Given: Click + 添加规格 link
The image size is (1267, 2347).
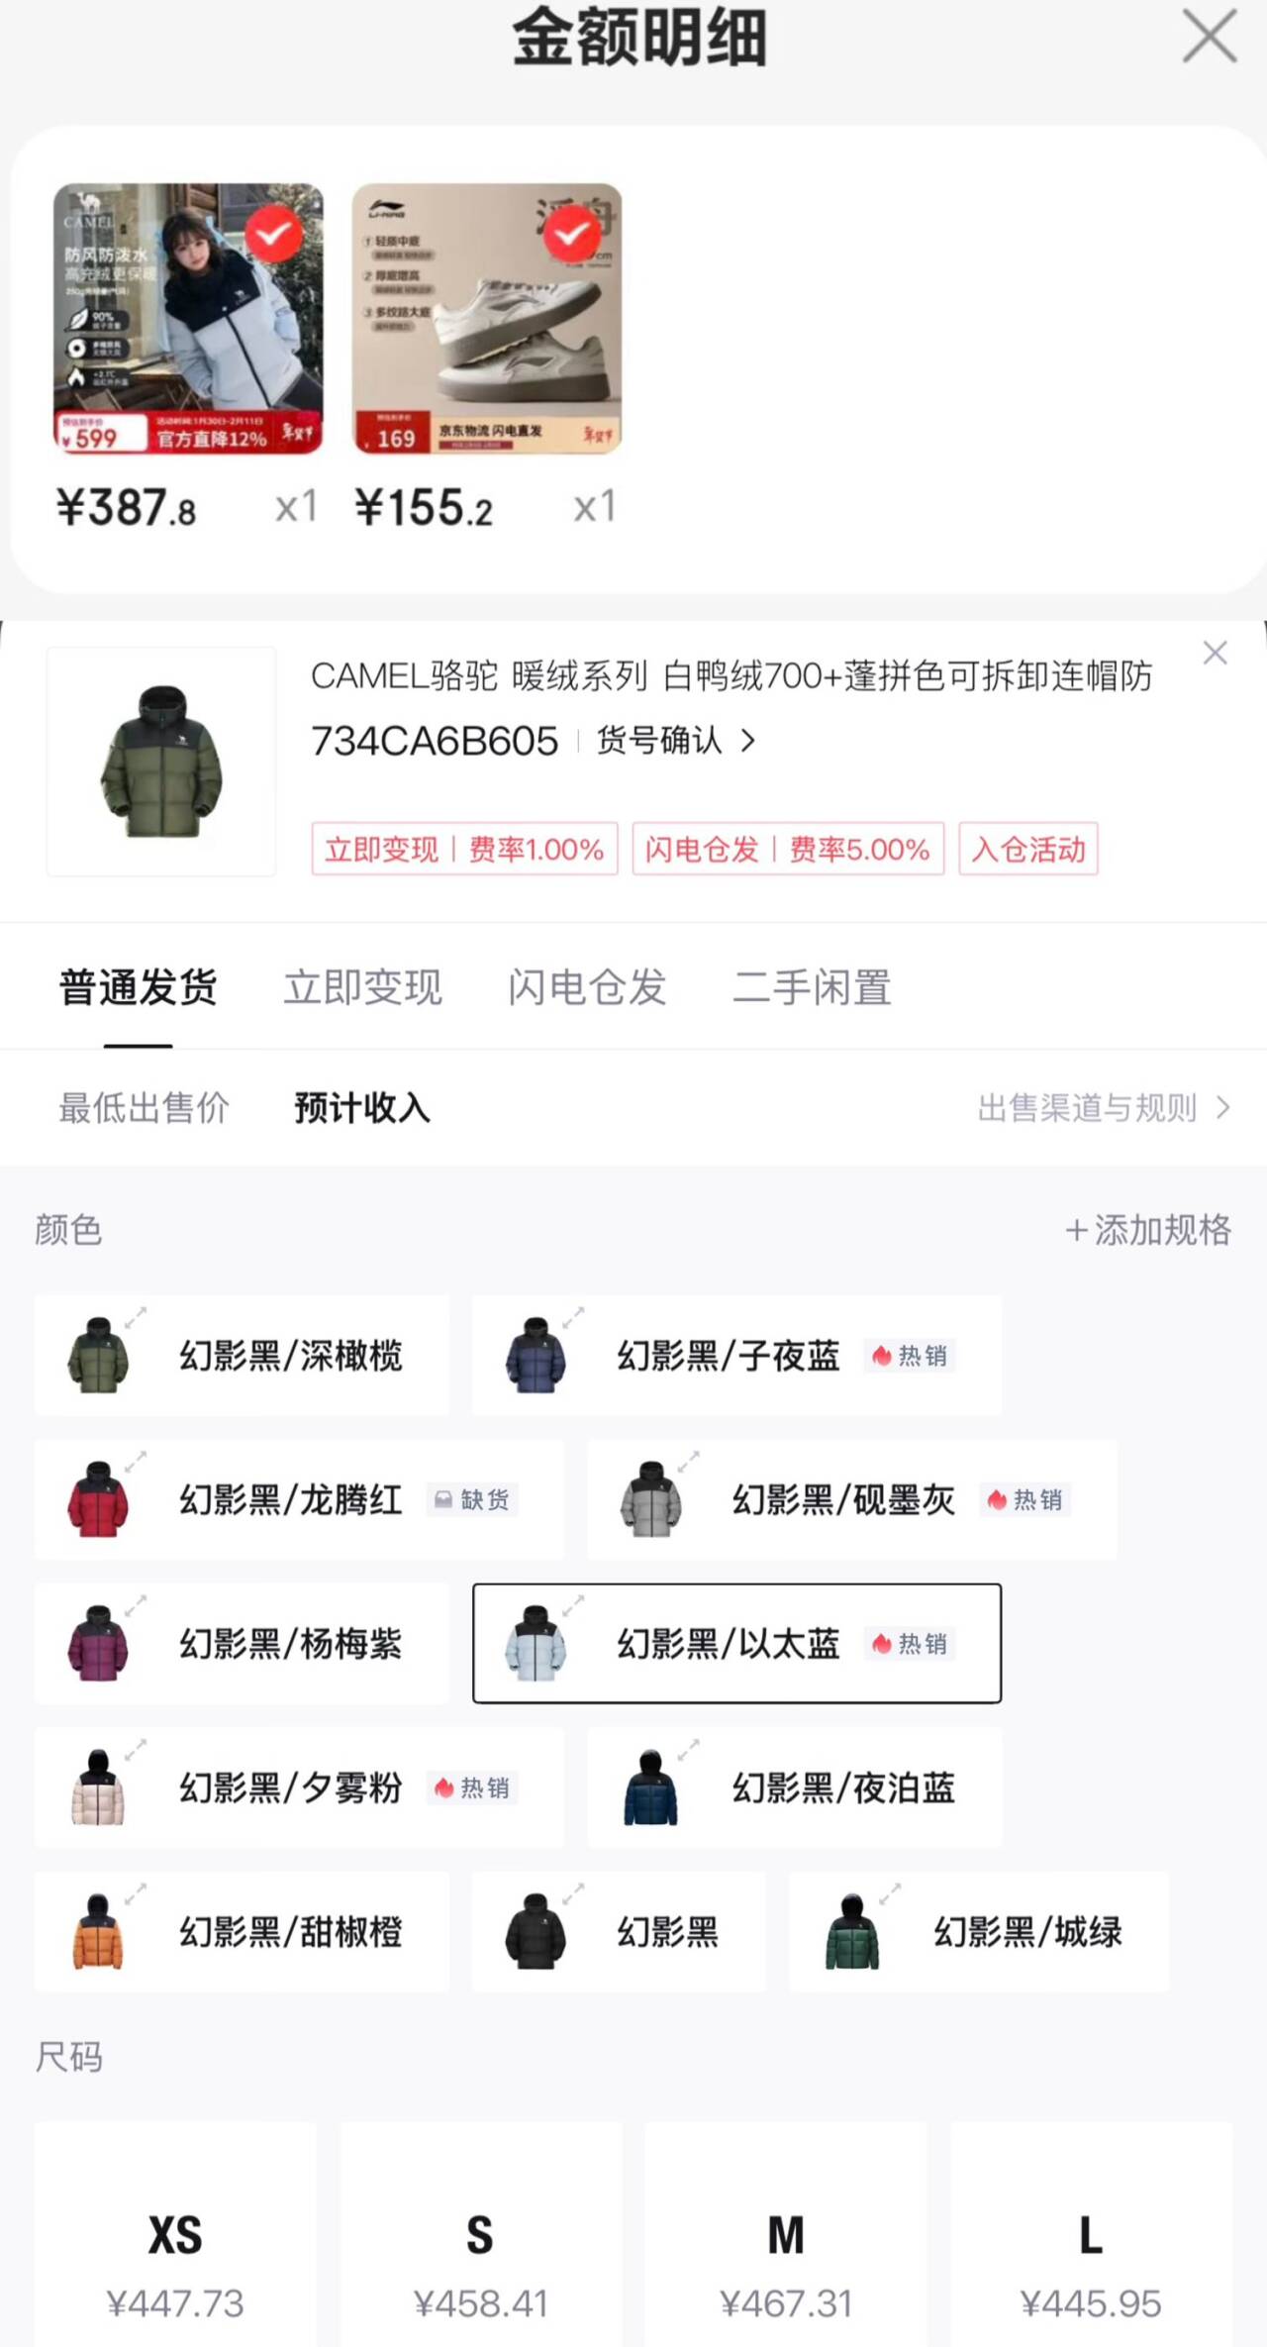Looking at the screenshot, I should [x=1148, y=1230].
